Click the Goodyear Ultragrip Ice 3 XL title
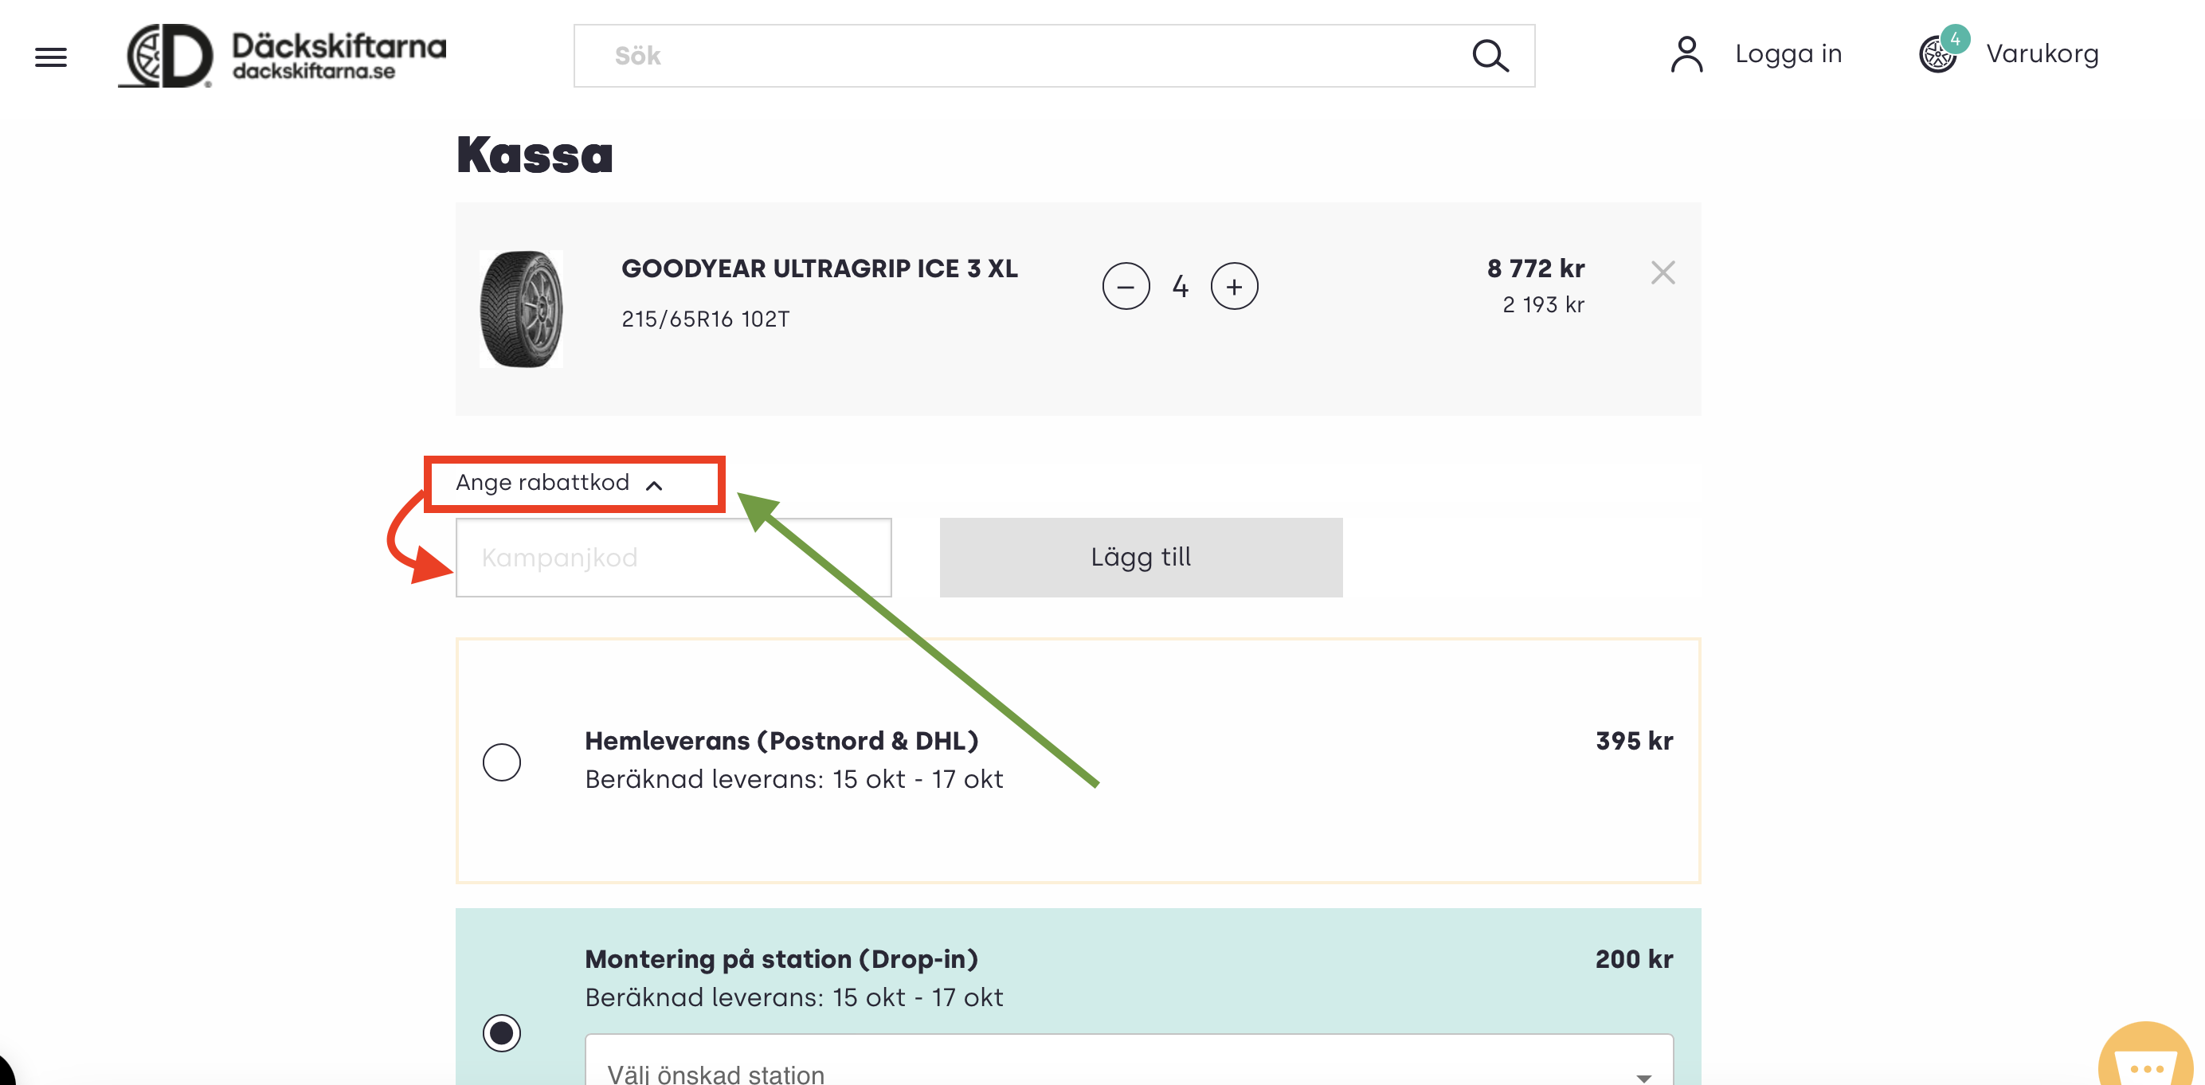This screenshot has width=2205, height=1085. (x=819, y=268)
